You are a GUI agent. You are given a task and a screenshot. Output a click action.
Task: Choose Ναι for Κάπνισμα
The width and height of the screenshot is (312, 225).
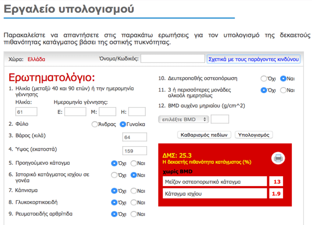(x=134, y=191)
